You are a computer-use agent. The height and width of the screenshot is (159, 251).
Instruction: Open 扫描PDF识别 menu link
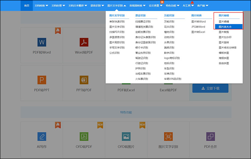click(117, 32)
